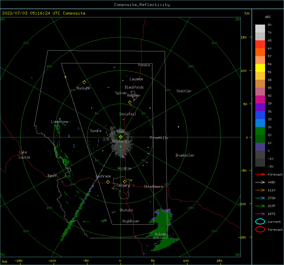The width and height of the screenshot is (284, 265).
Task: Click the yellow diamond marker inside Calgary outline
Action: click(x=125, y=181)
